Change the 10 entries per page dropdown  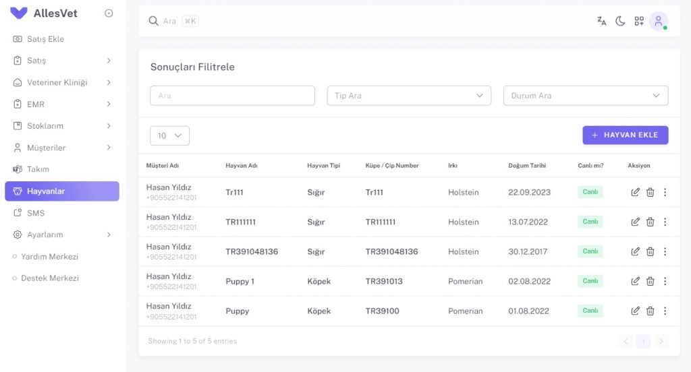[x=169, y=135]
